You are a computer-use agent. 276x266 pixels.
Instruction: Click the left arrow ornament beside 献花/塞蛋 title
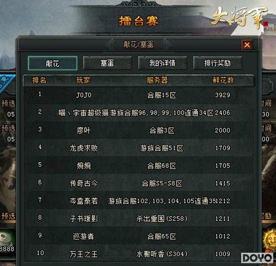(x=110, y=44)
